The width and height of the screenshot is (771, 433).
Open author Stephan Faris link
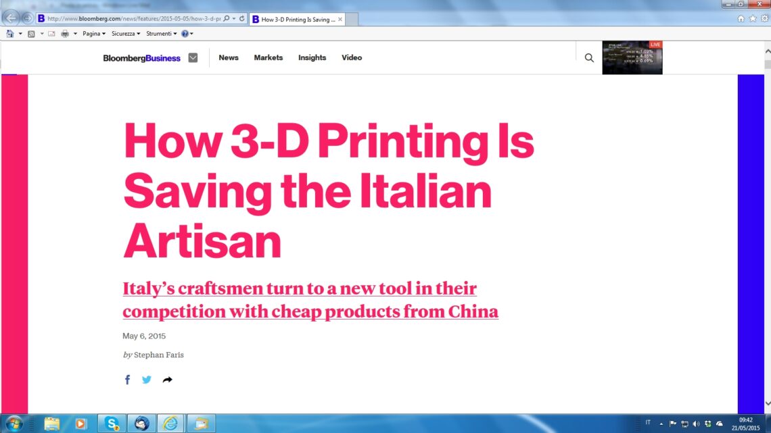pos(158,355)
